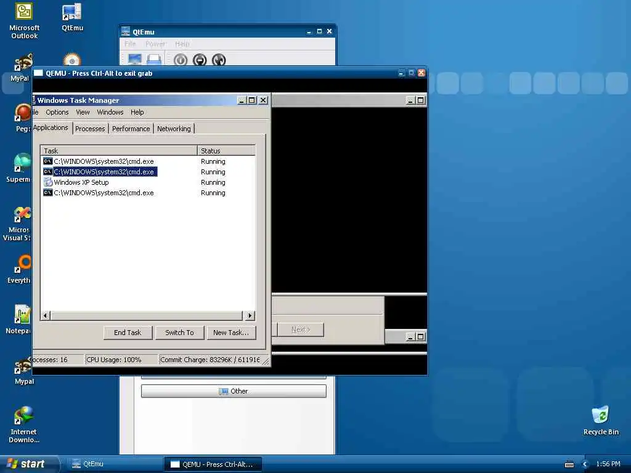This screenshot has width=631, height=473.
Task: Click the Task column header
Action: point(119,151)
